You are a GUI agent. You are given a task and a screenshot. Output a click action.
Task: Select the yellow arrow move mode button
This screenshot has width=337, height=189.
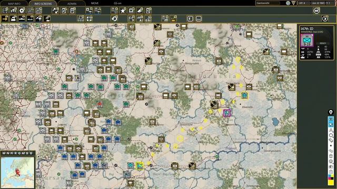[x=5, y=19]
